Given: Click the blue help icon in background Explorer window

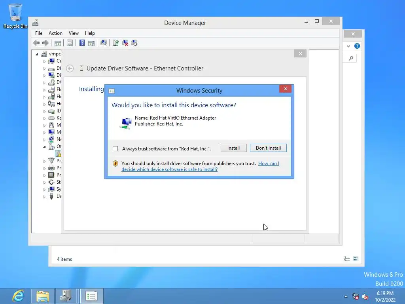Looking at the screenshot, I should [x=357, y=46].
